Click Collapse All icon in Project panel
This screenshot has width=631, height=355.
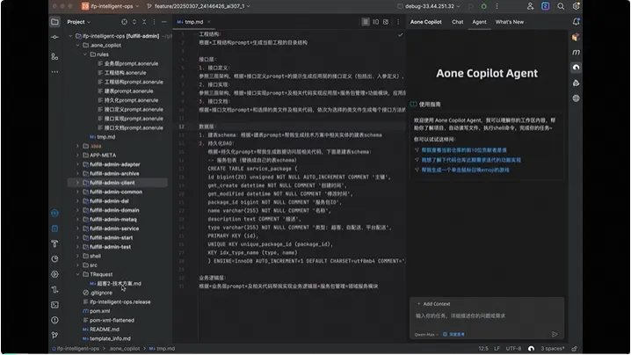pyautogui.click(x=144, y=22)
